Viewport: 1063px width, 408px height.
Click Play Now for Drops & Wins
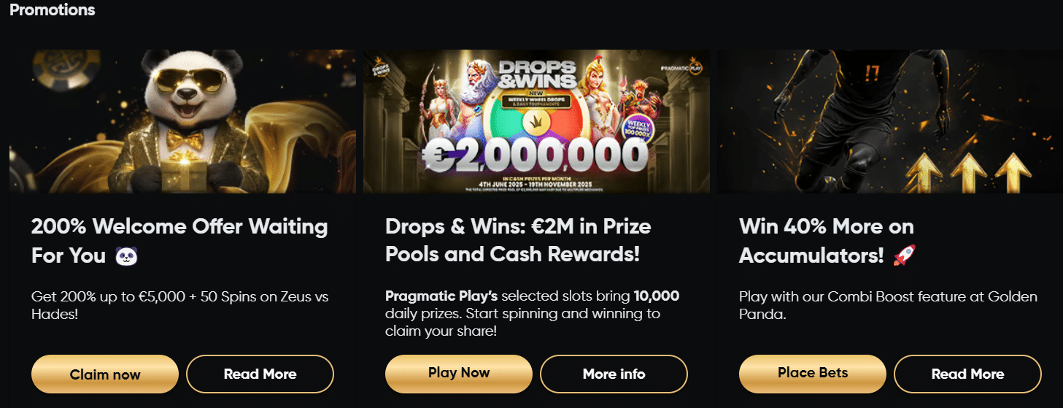[x=459, y=374]
